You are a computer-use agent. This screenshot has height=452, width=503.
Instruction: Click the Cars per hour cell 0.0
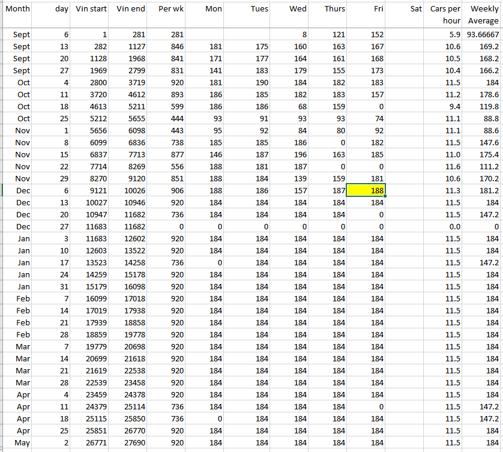point(445,226)
